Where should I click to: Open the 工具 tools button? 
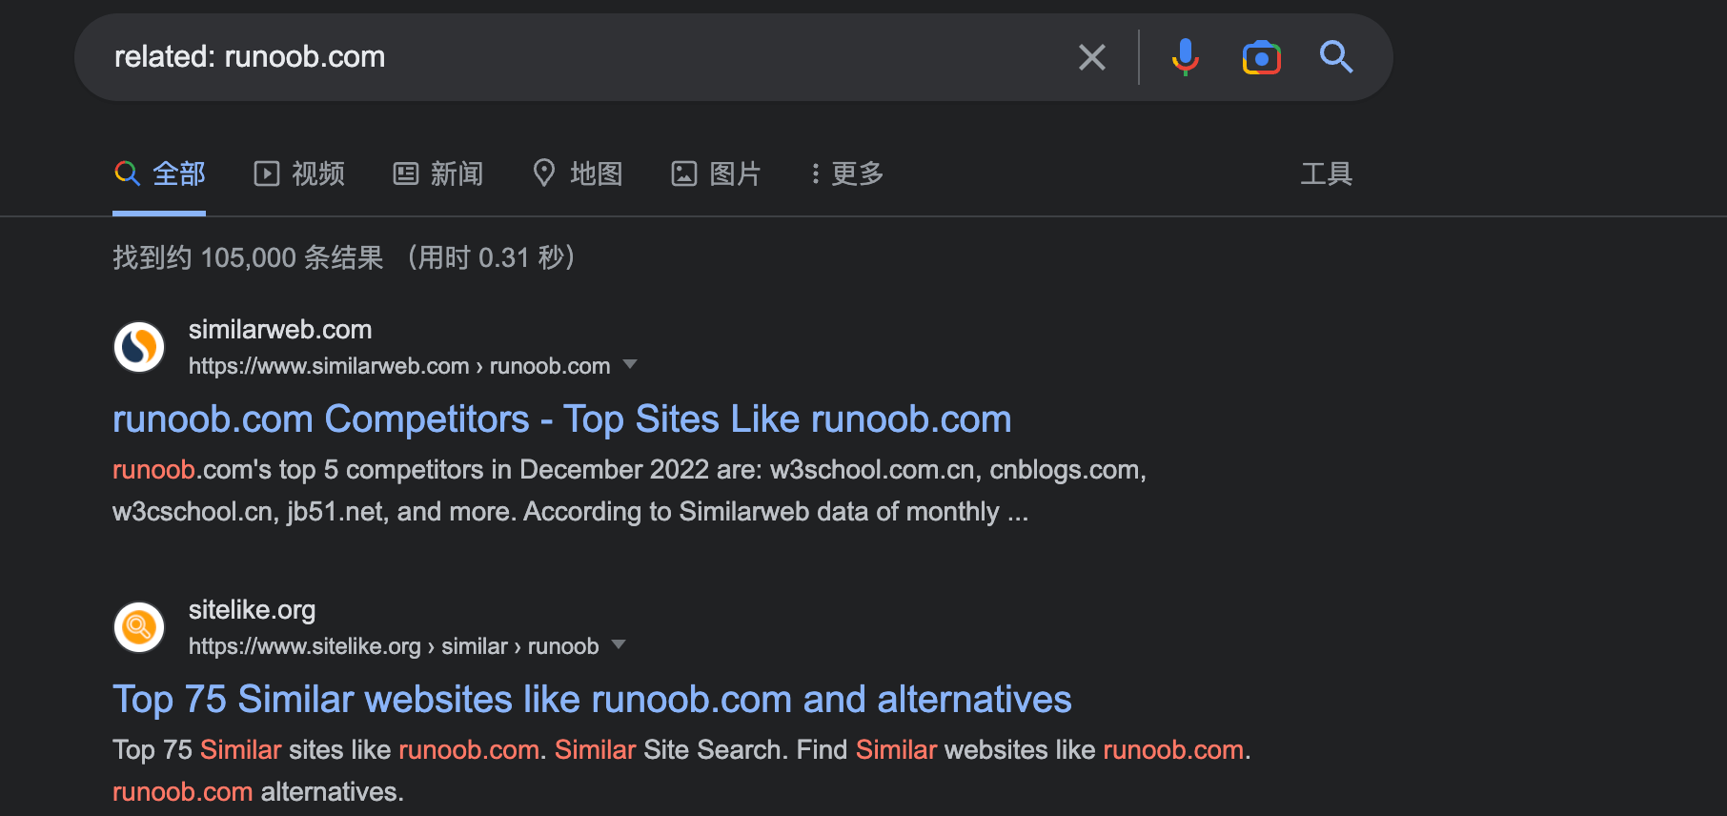coord(1326,173)
